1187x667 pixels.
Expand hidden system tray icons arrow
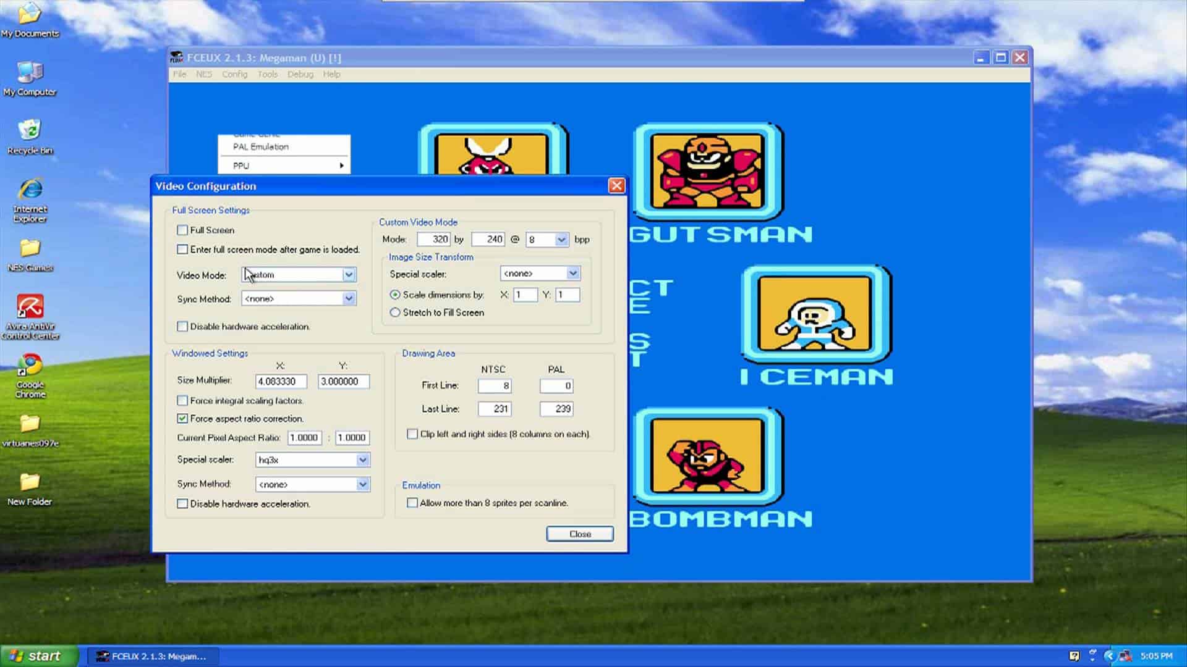(1109, 656)
